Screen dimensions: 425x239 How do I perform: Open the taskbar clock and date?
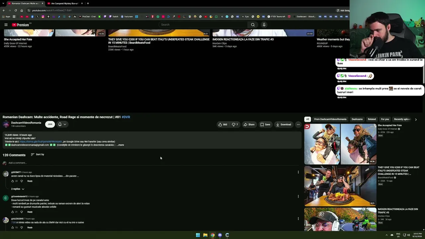[417, 235]
